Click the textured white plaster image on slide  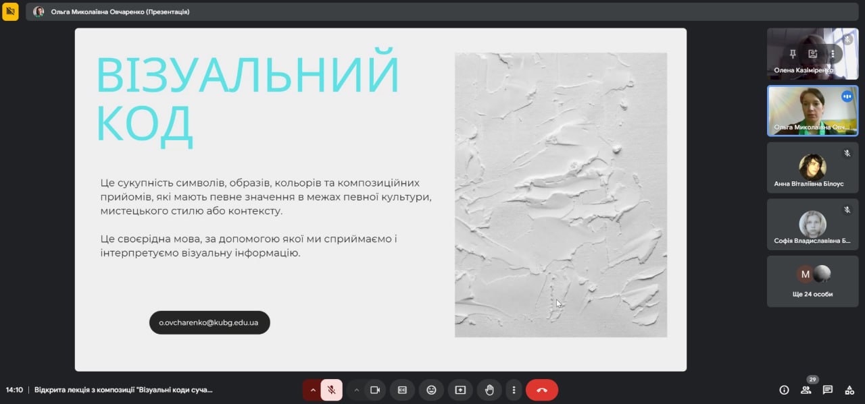coord(561,195)
